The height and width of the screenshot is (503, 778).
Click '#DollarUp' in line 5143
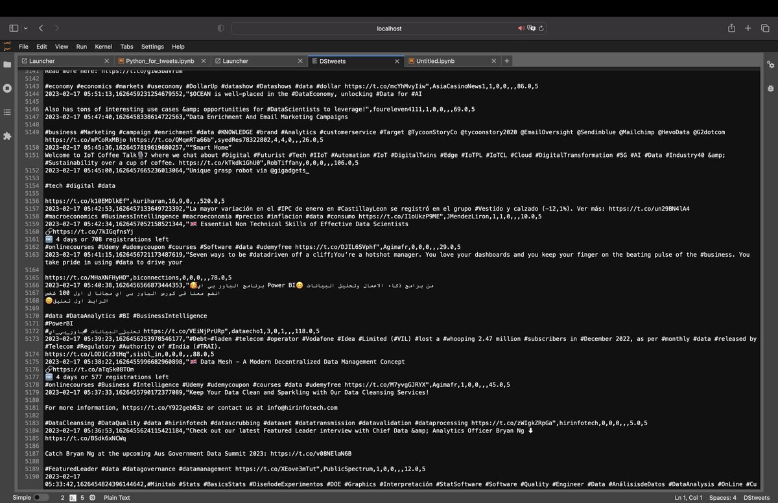(x=201, y=86)
